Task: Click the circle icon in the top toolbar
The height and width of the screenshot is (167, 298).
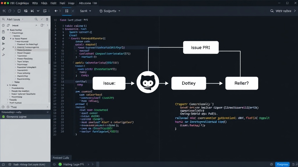Action: (10, 11)
